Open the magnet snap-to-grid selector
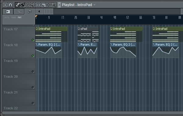Screen dimensions: 183x116 10,5
